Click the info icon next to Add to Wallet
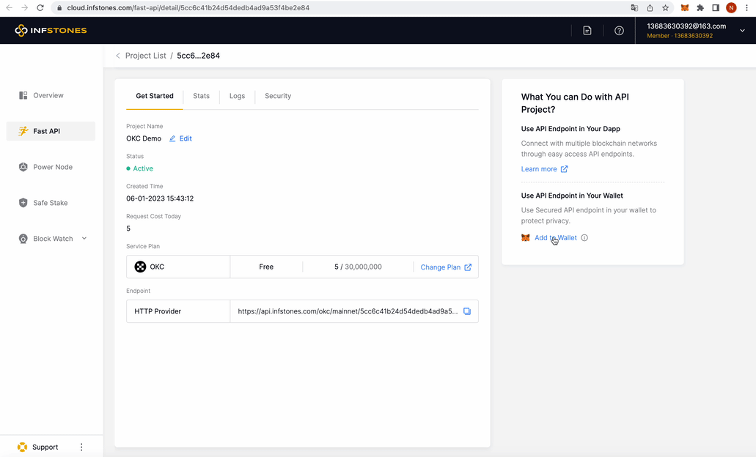Screen dimensions: 756x457 click(584, 238)
